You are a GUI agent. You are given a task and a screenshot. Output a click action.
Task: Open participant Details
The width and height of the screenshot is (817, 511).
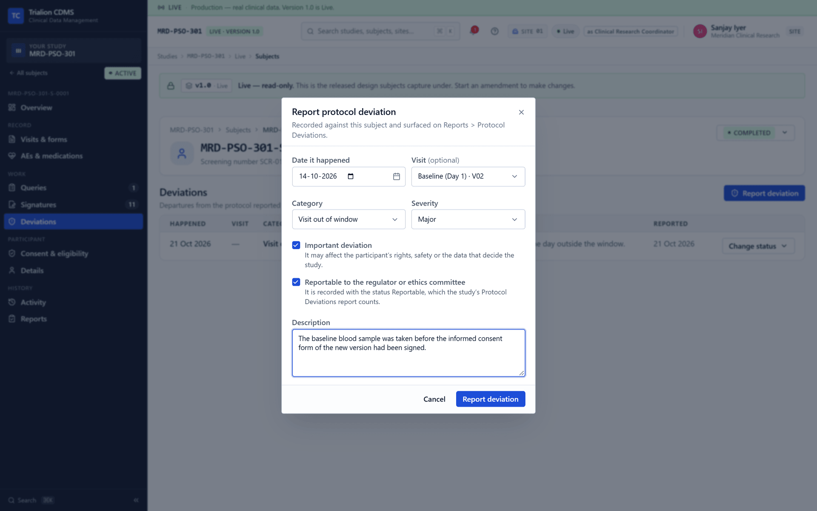click(x=73, y=270)
